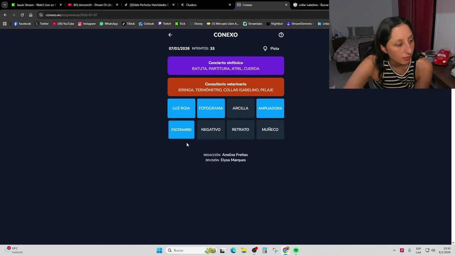Open the Windows Start menu

159,250
